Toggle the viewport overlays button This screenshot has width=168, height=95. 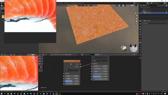tap(123, 5)
